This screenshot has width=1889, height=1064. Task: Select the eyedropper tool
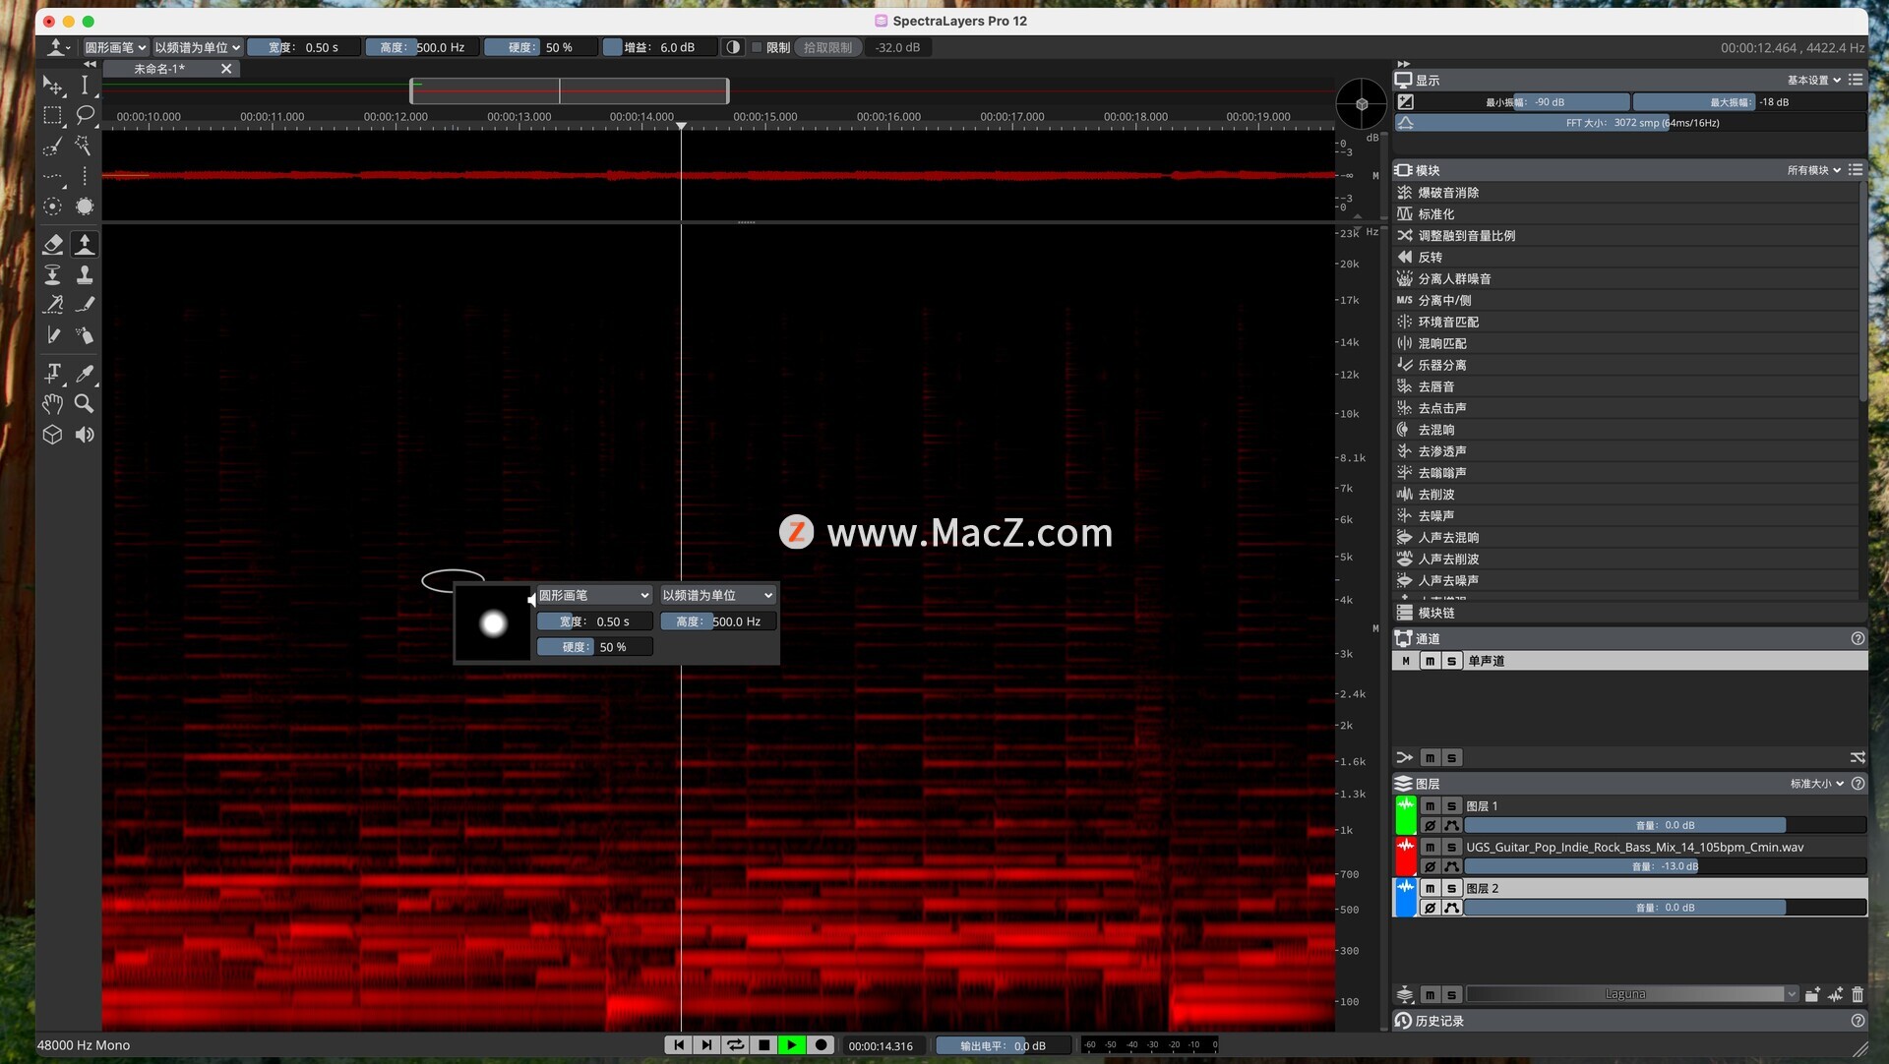coord(85,374)
